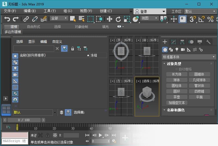The image size is (218, 146).
Task: Clear the scene explorer search box
Action: click(x=57, y=48)
